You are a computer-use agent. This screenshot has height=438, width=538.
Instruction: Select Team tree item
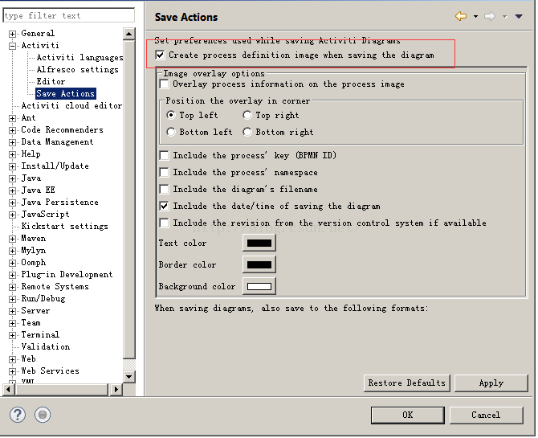tap(31, 322)
